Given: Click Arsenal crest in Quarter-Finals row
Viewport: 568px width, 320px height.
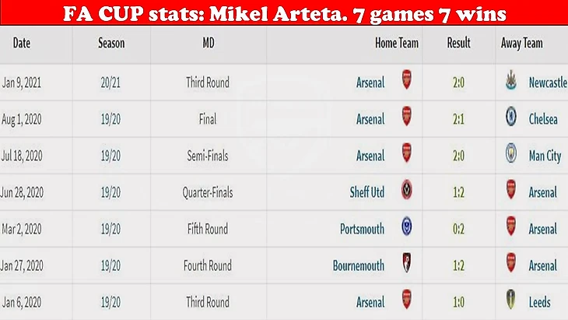Looking at the screenshot, I should [x=510, y=190].
